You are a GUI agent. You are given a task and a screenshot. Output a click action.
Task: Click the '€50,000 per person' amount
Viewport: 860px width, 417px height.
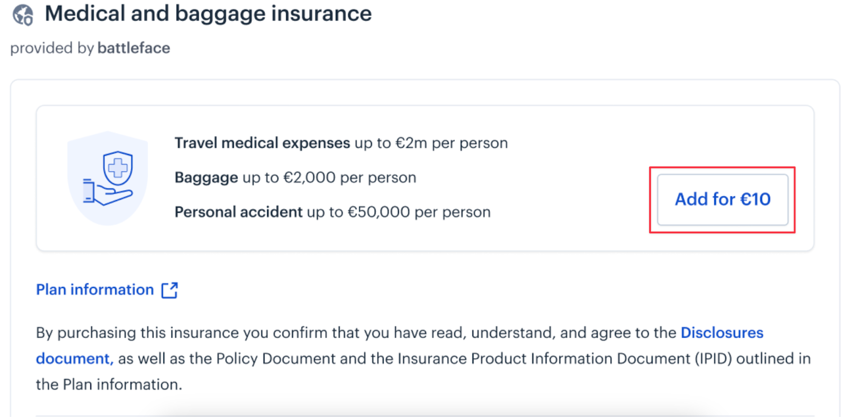[419, 212]
